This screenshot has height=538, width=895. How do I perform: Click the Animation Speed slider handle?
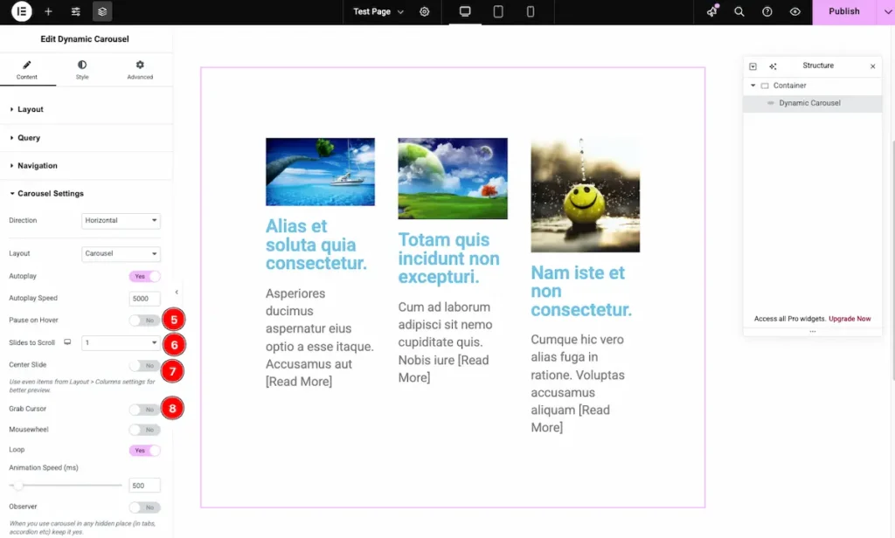coord(17,486)
